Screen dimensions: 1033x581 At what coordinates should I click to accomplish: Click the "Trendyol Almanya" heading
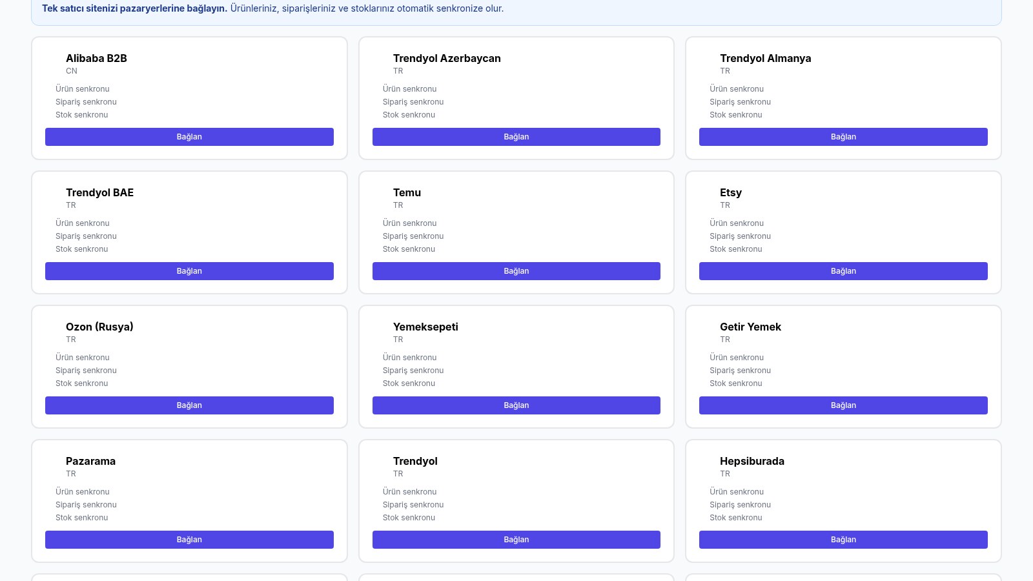pyautogui.click(x=765, y=58)
